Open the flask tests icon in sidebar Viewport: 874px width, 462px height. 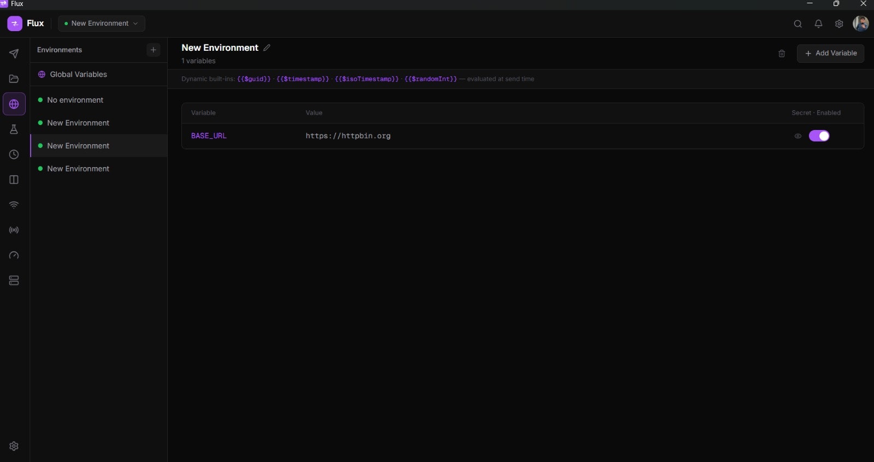(14, 129)
